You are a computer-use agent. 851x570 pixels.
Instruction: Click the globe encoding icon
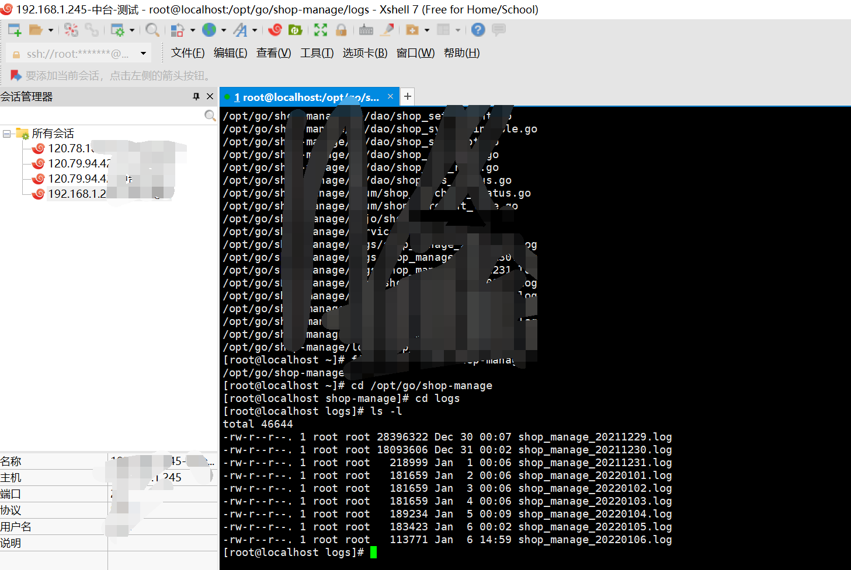click(x=209, y=30)
